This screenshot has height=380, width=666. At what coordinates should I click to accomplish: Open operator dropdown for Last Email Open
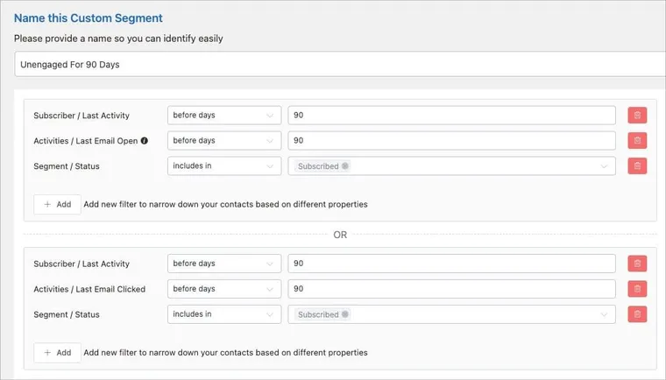[x=224, y=141]
